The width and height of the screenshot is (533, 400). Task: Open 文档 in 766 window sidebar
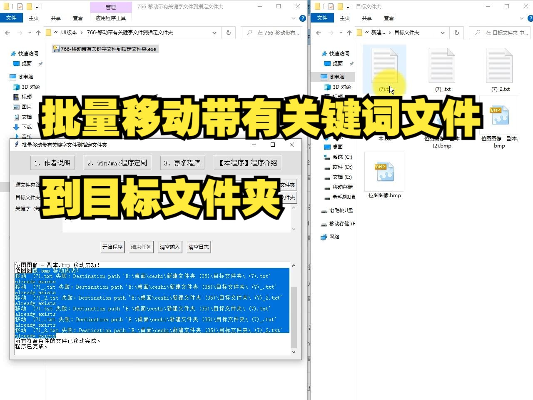[22, 117]
